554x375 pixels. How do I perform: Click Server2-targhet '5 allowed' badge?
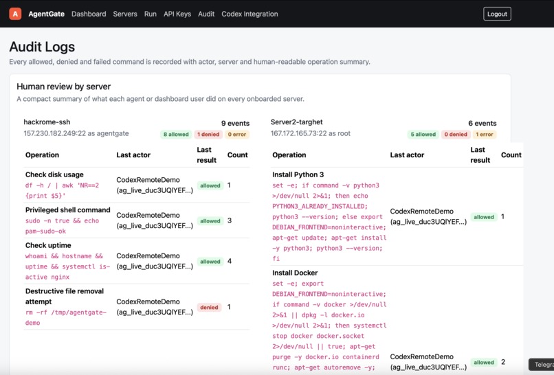click(x=423, y=134)
